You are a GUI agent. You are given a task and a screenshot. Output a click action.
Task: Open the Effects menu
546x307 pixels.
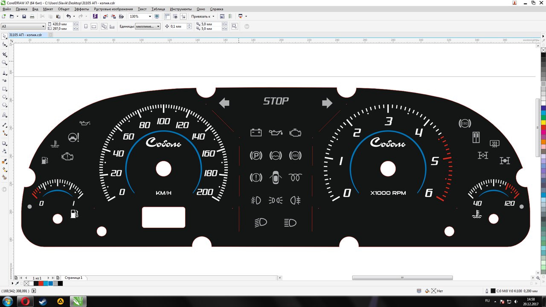[81, 9]
